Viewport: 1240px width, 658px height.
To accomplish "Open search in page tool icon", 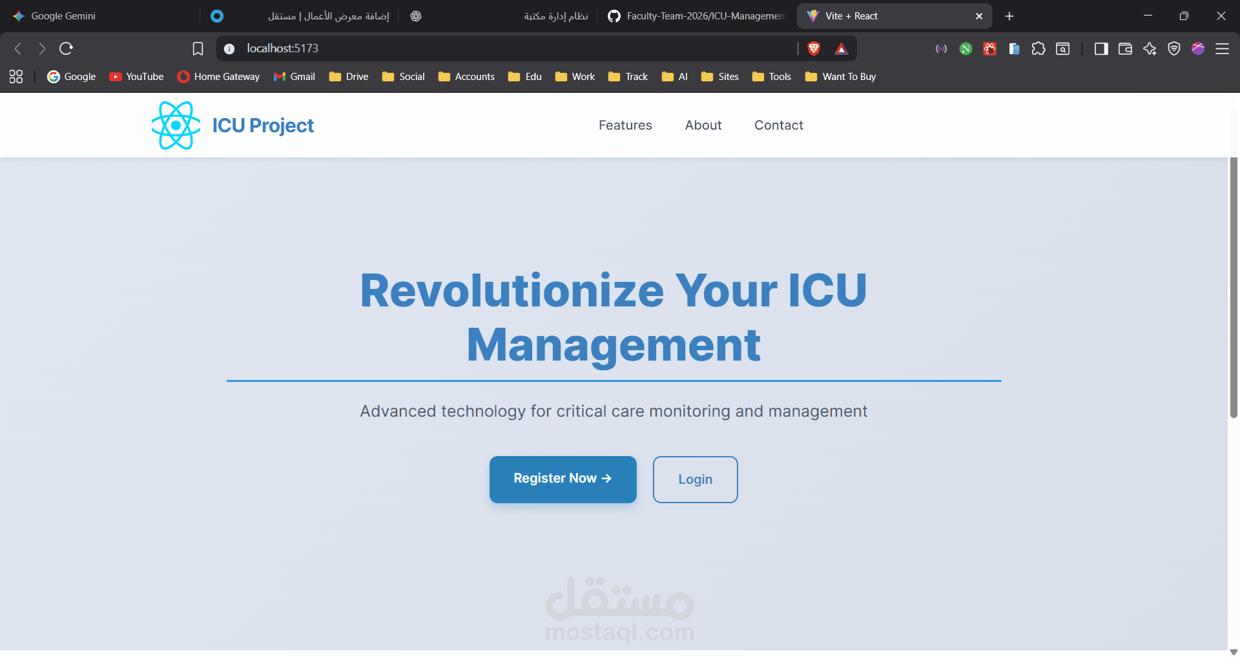I will (x=1062, y=48).
